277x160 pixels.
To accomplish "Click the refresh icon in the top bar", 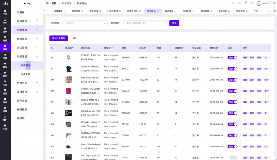I will [233, 3].
